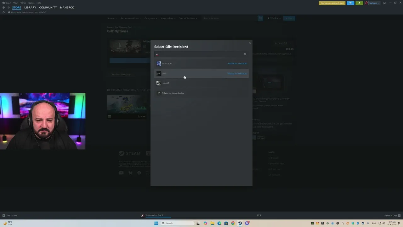
Task: Go forward with the forward arrow
Action: 9,8
